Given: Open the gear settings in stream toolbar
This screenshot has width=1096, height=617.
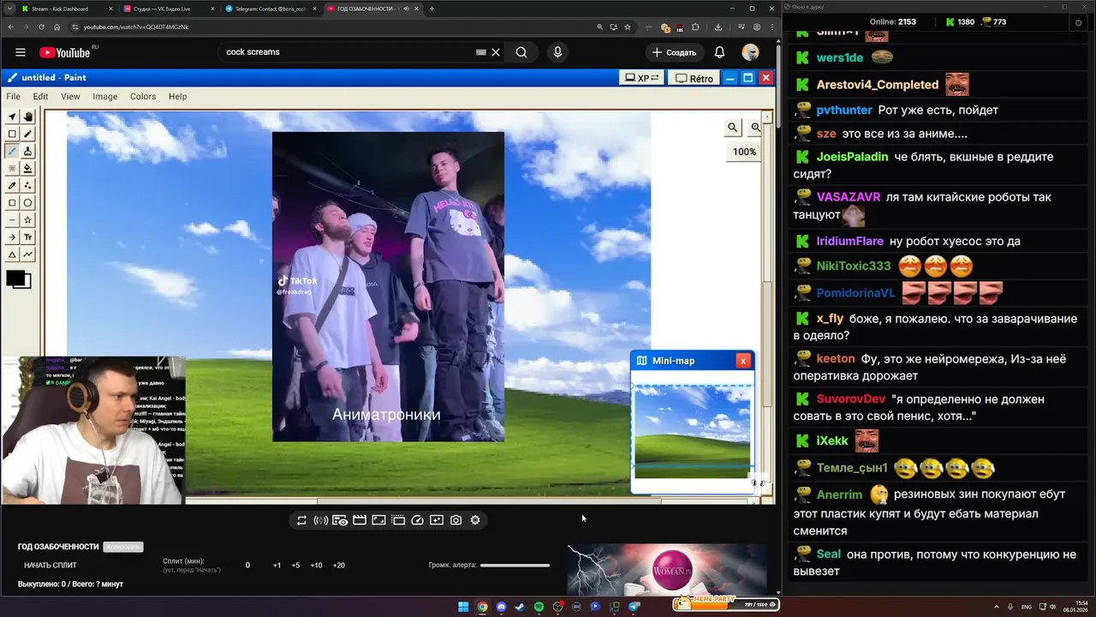Looking at the screenshot, I should tap(475, 520).
